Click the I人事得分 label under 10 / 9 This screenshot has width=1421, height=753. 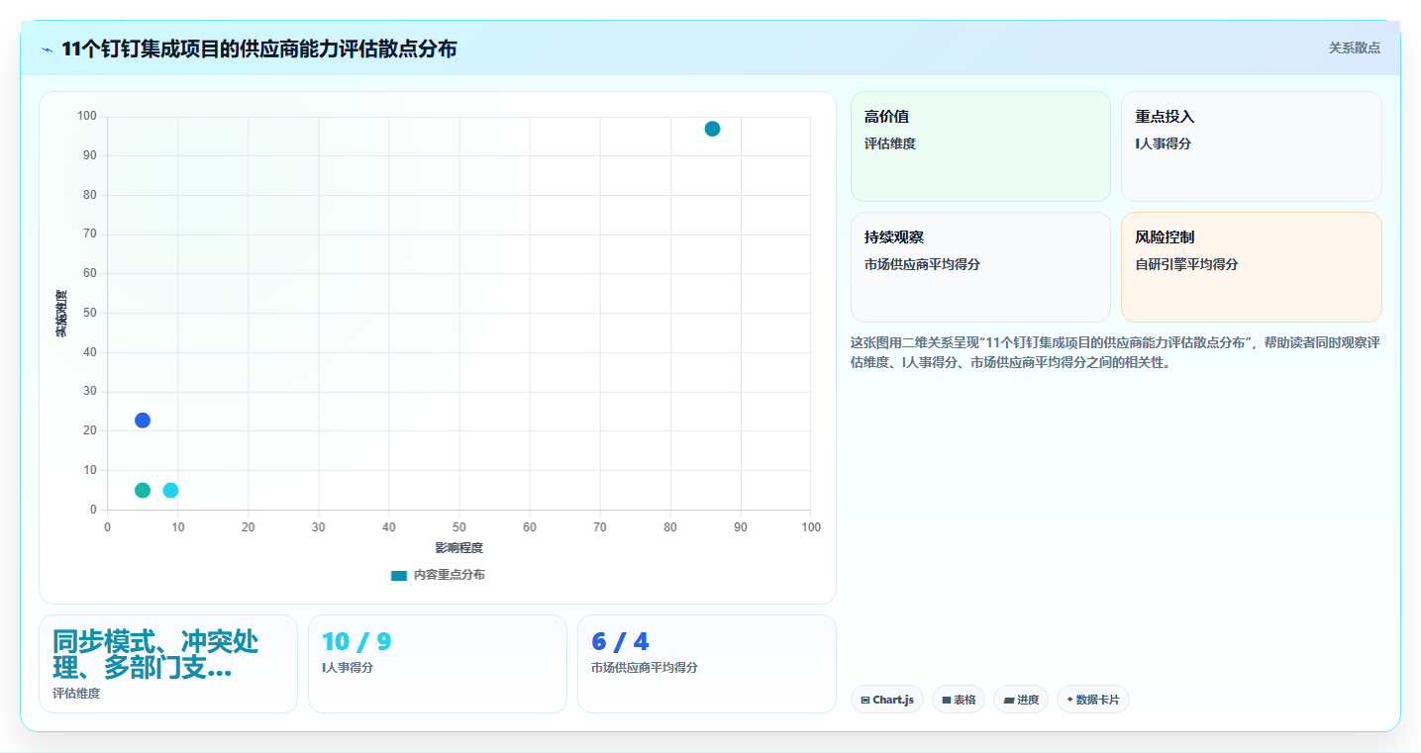coord(348,668)
